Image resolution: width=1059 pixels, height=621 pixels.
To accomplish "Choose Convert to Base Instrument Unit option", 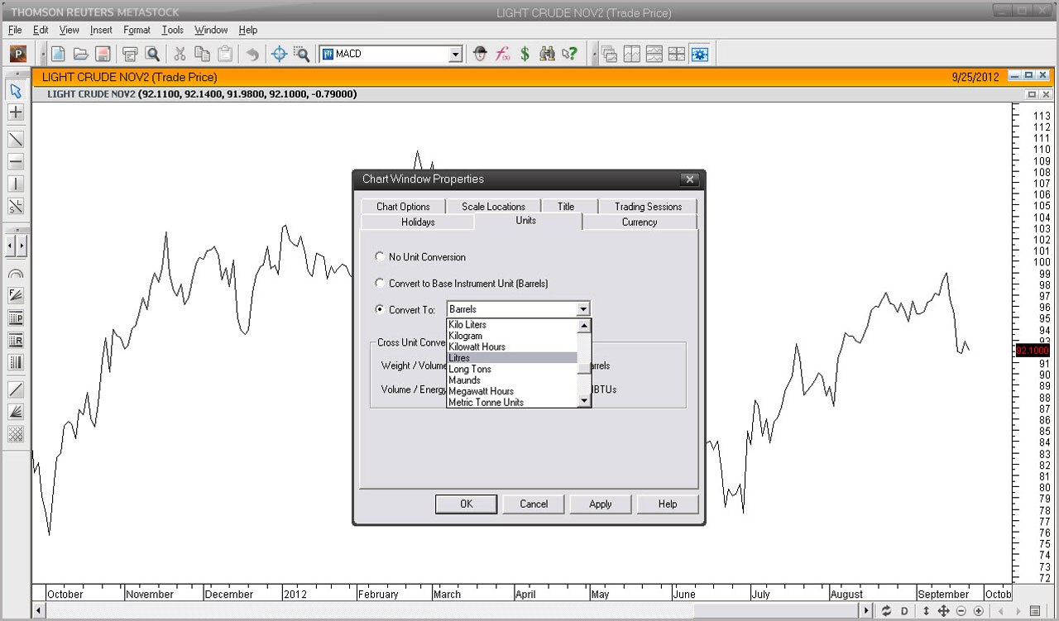I will click(380, 284).
